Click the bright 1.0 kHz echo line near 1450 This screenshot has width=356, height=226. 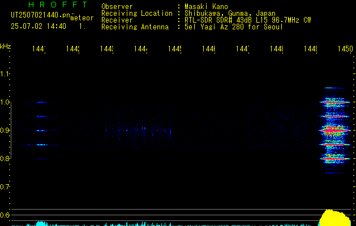click(x=334, y=102)
